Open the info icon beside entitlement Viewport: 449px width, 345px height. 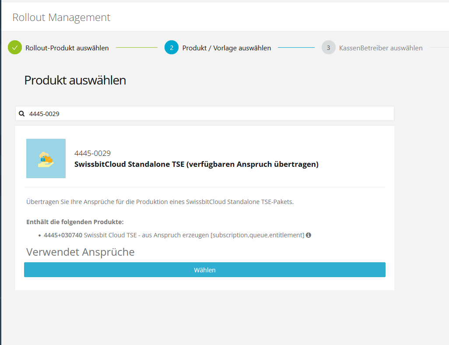pos(309,235)
